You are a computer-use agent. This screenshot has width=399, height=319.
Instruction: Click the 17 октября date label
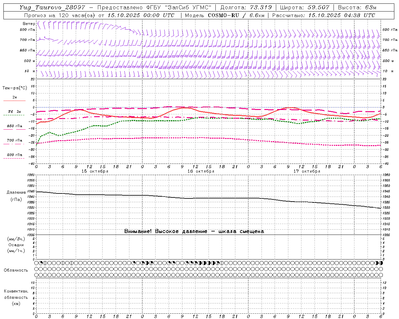coord(307,171)
